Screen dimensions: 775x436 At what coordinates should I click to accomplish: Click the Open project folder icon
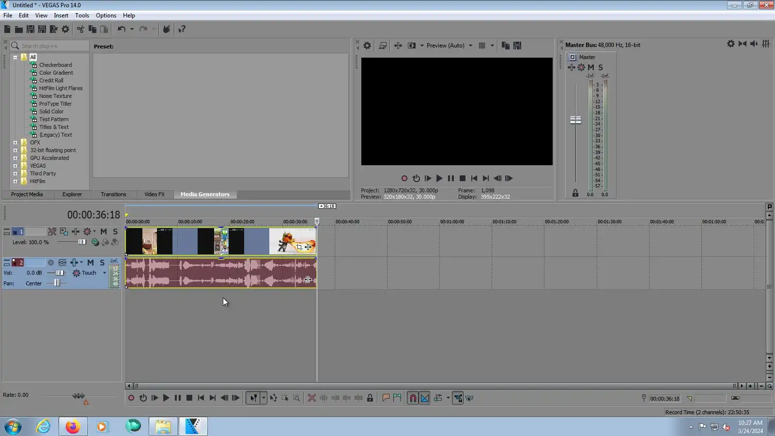[x=18, y=29]
